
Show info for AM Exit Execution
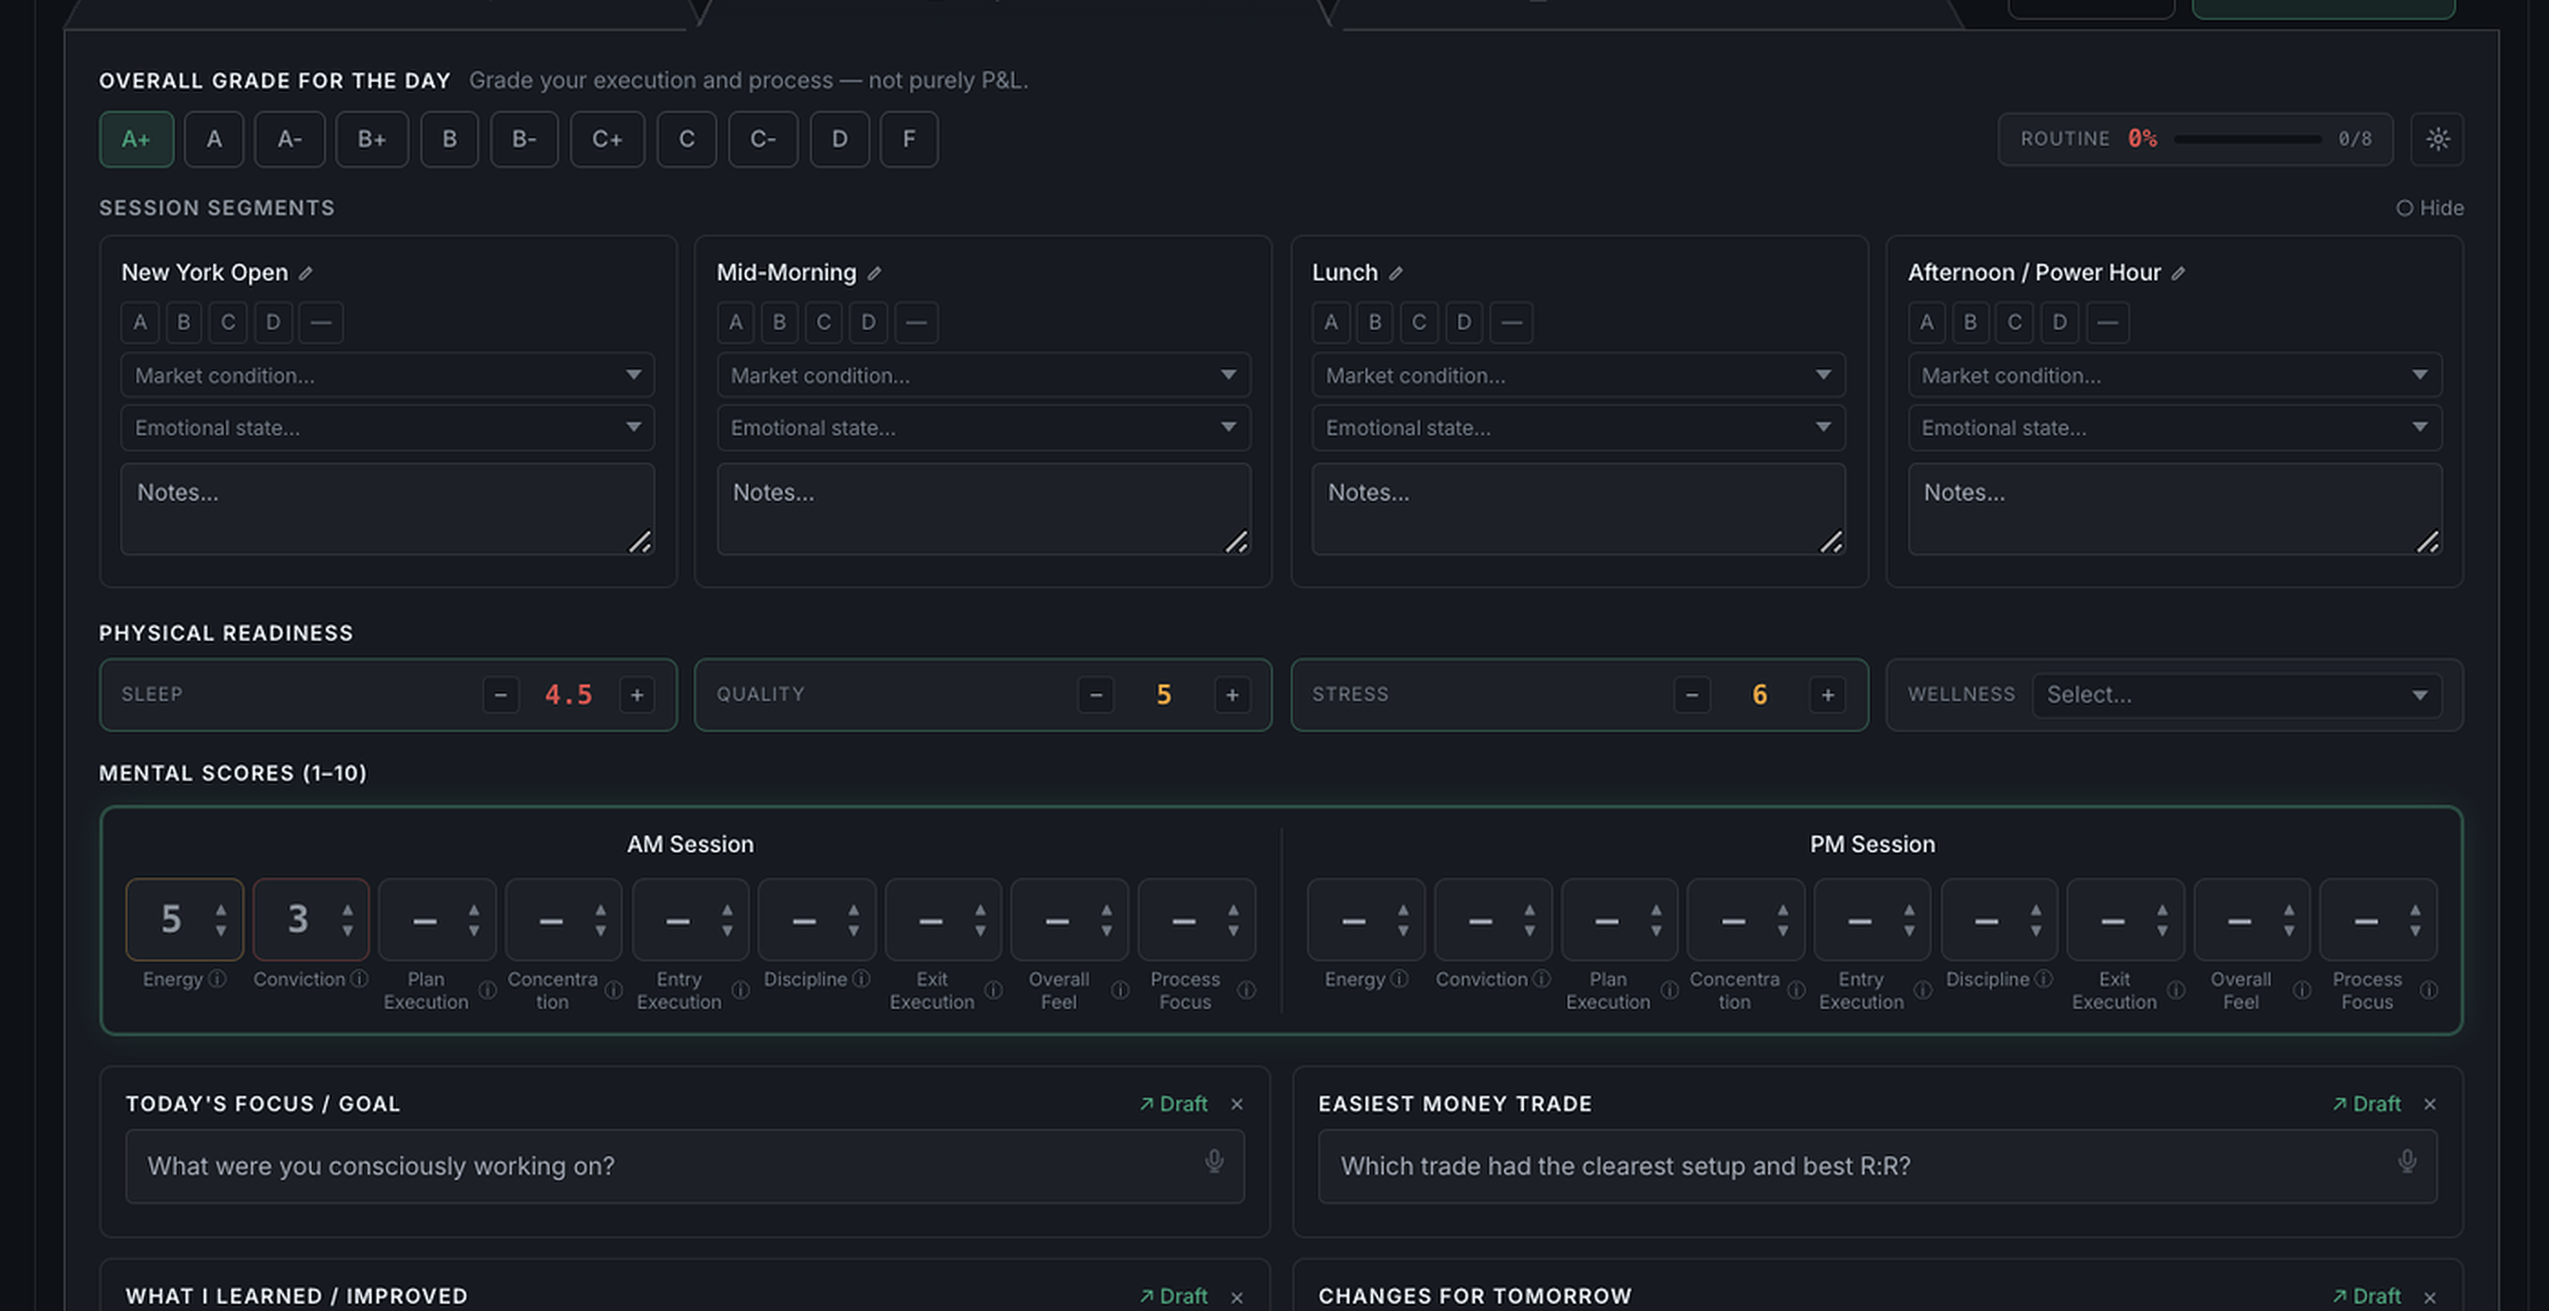pyautogui.click(x=993, y=991)
